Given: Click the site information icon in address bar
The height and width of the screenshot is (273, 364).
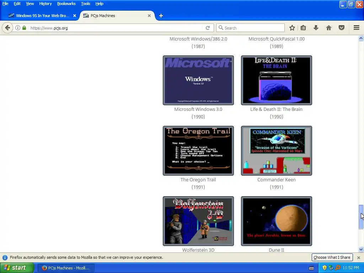Looking at the screenshot, I should coord(18,28).
